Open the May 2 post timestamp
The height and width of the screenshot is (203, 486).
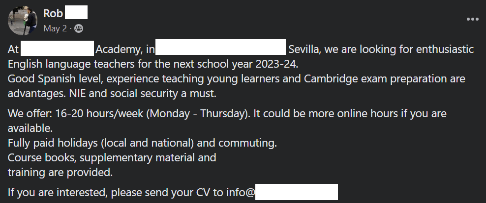click(x=55, y=28)
